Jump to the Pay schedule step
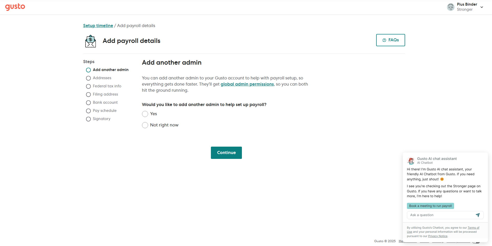The width and height of the screenshot is (492, 246). [105, 111]
